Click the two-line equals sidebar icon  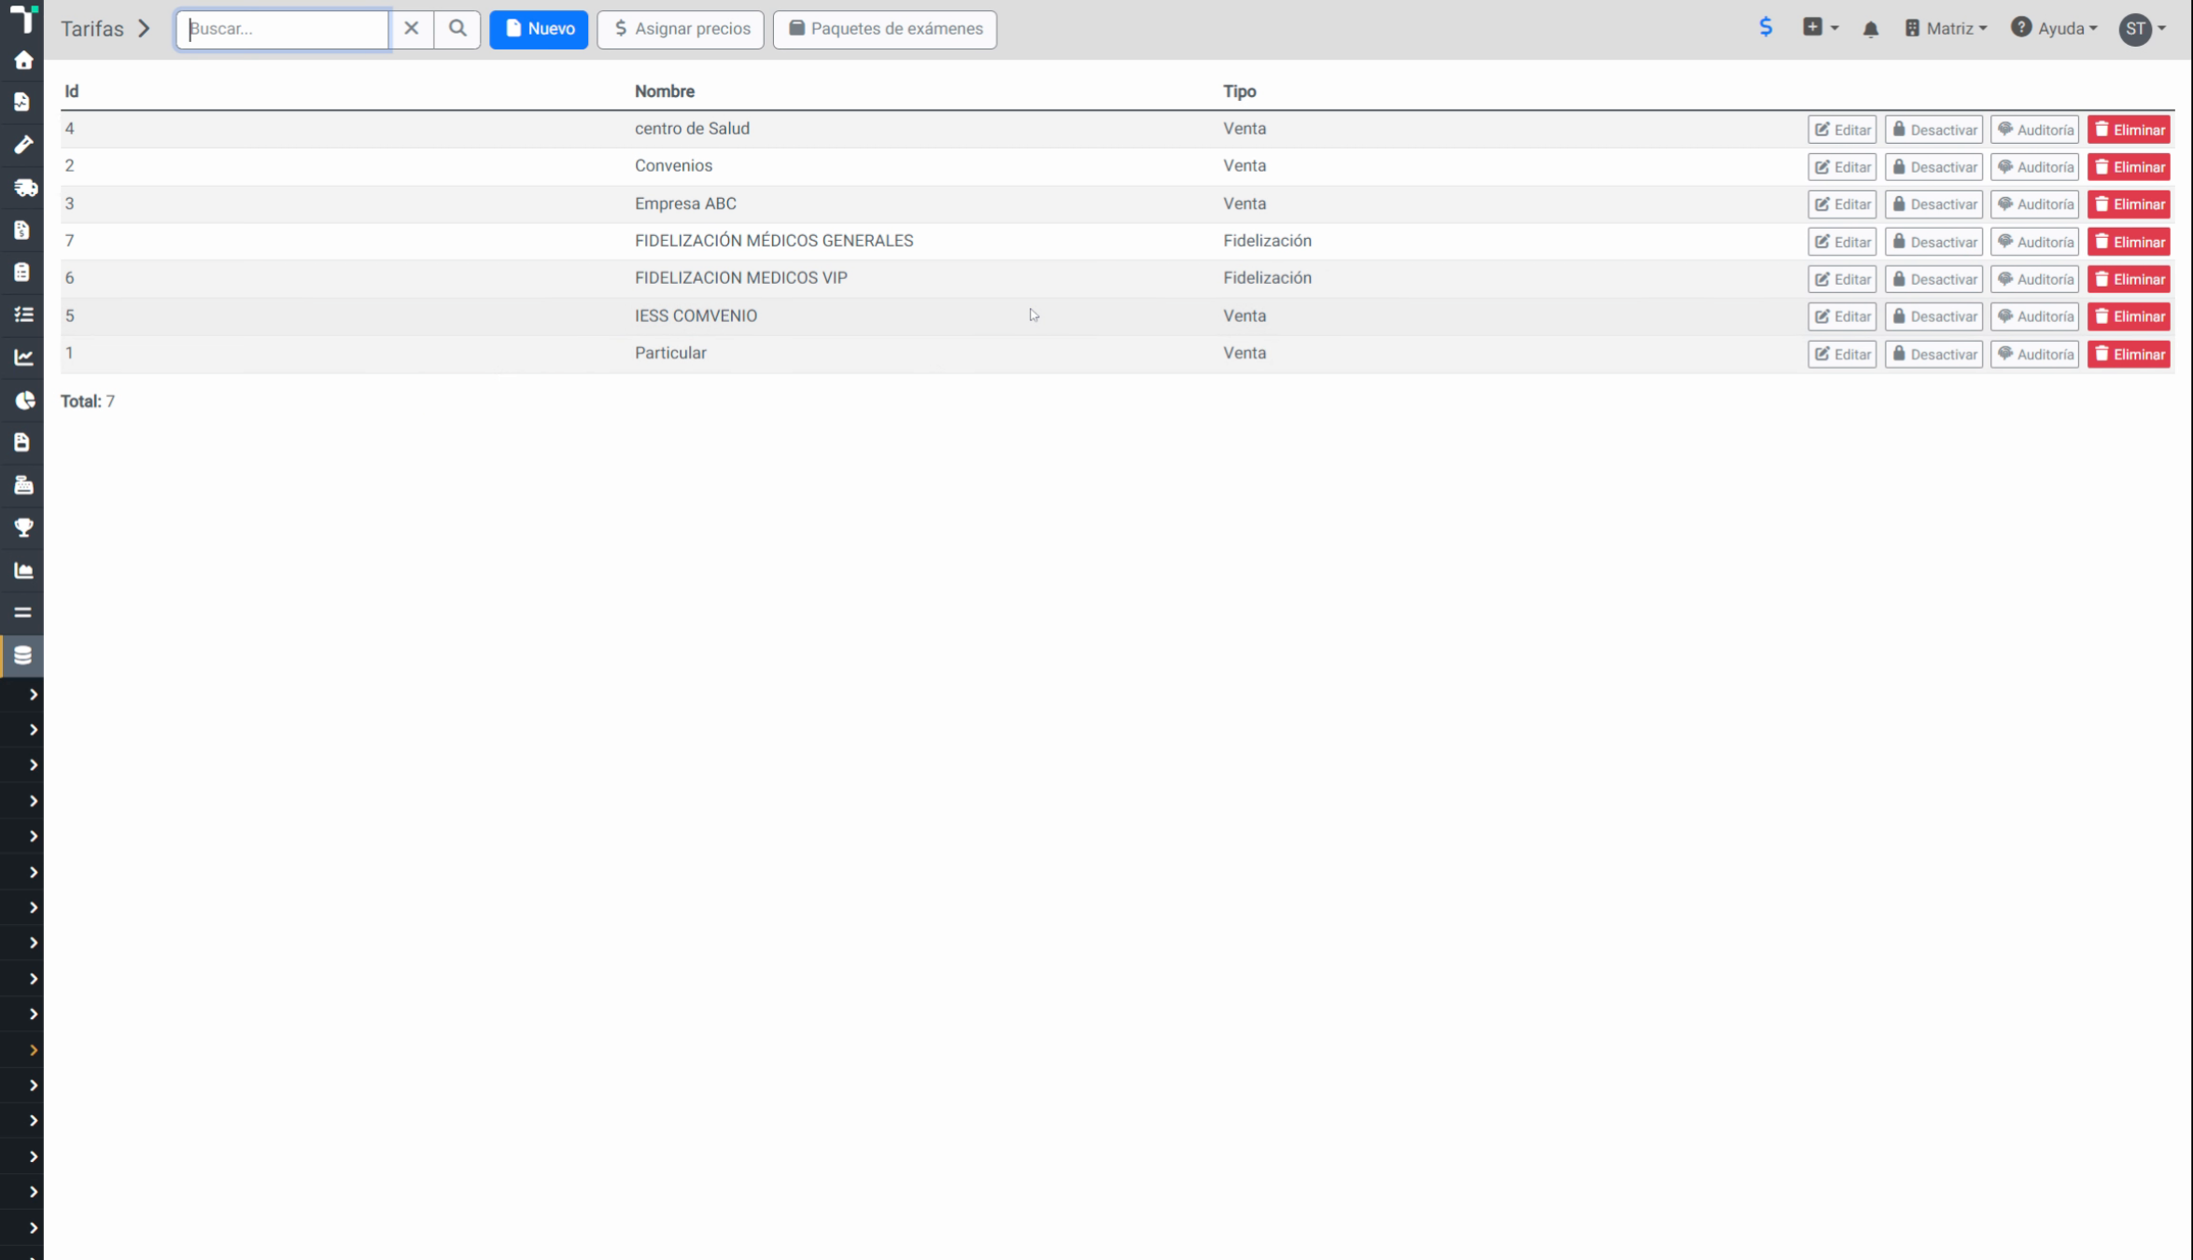22,612
